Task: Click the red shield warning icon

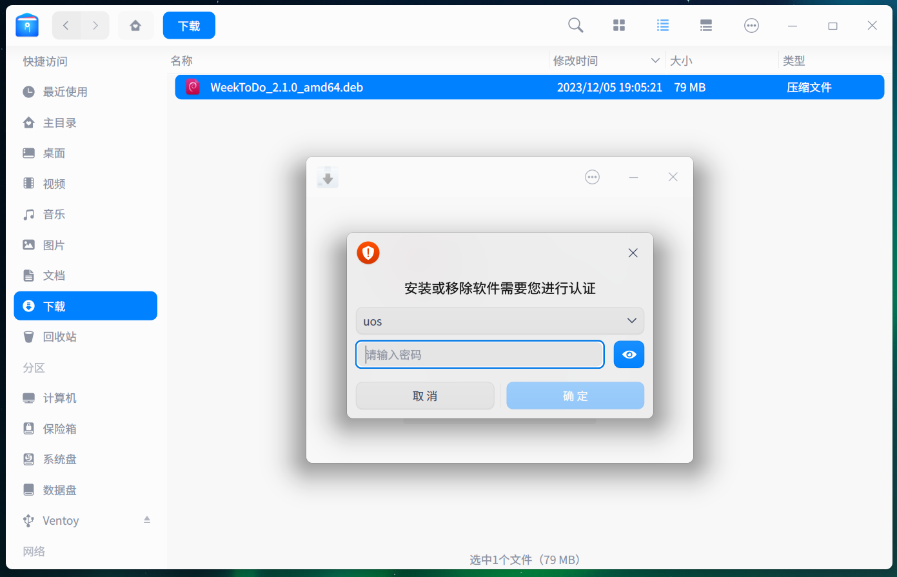Action: [x=368, y=253]
